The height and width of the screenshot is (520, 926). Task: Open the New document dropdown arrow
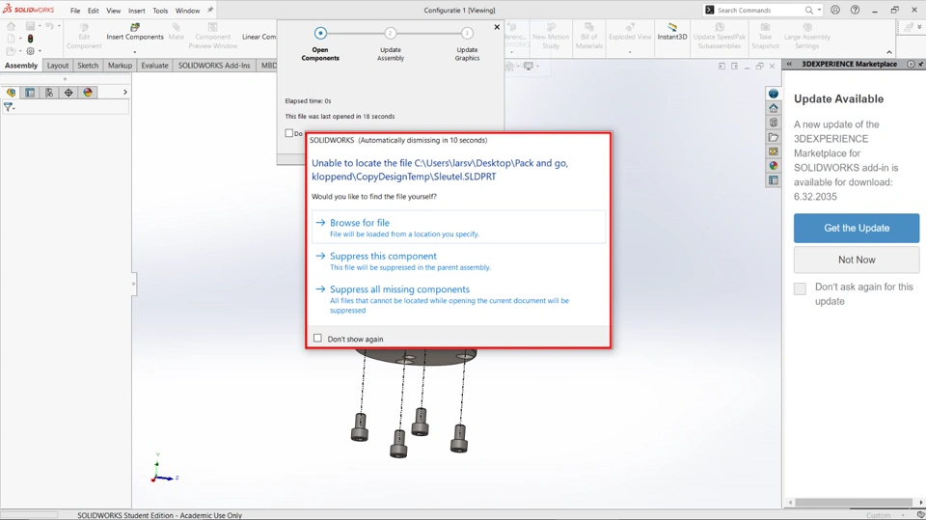point(20,39)
